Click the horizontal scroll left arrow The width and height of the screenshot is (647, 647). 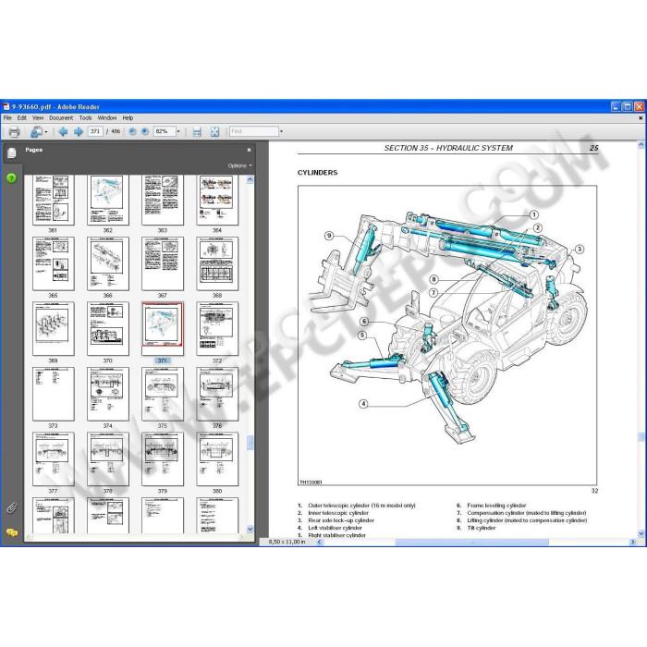[x=320, y=542]
